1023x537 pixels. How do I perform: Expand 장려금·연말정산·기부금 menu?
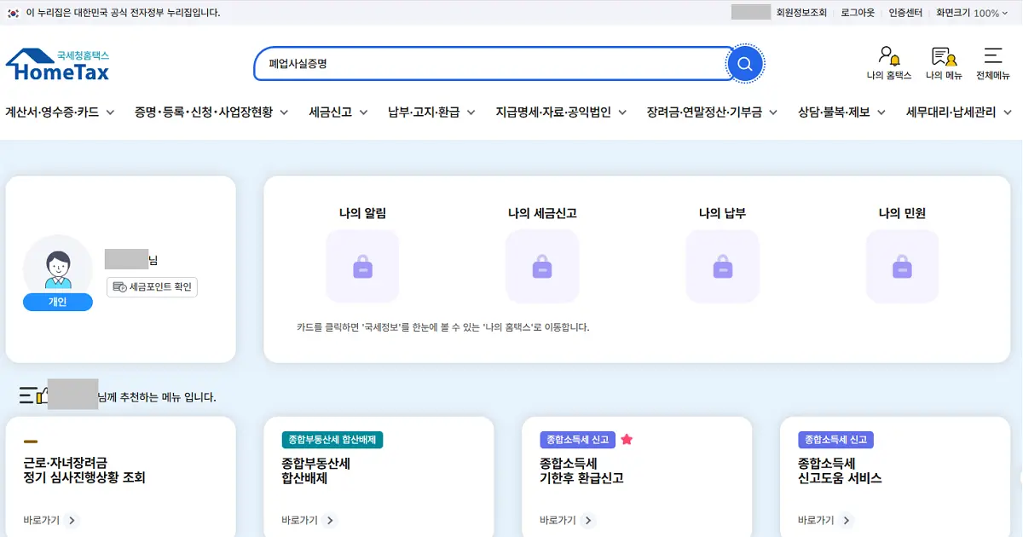pyautogui.click(x=713, y=112)
